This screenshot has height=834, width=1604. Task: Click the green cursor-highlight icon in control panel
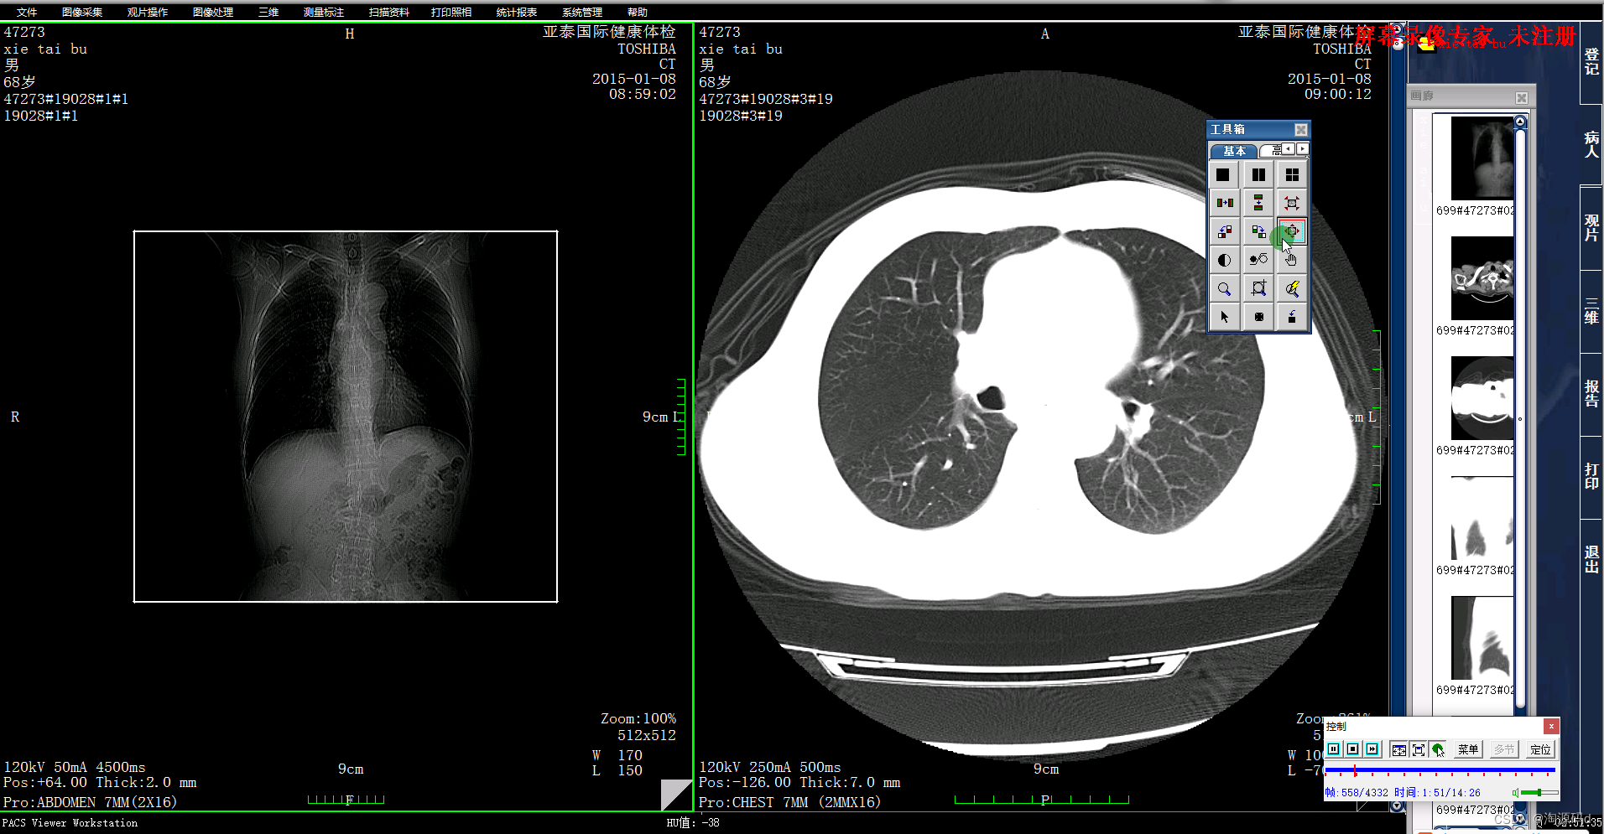tap(1438, 749)
